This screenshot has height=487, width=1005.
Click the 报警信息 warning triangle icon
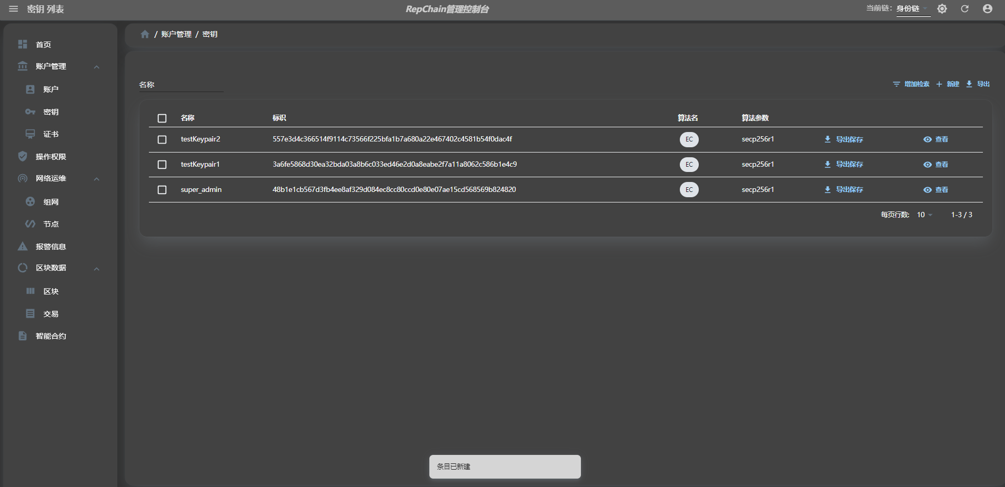(23, 246)
